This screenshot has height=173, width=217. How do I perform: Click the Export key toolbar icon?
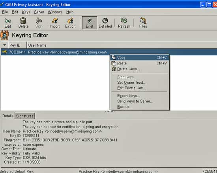pyautogui.click(x=70, y=23)
